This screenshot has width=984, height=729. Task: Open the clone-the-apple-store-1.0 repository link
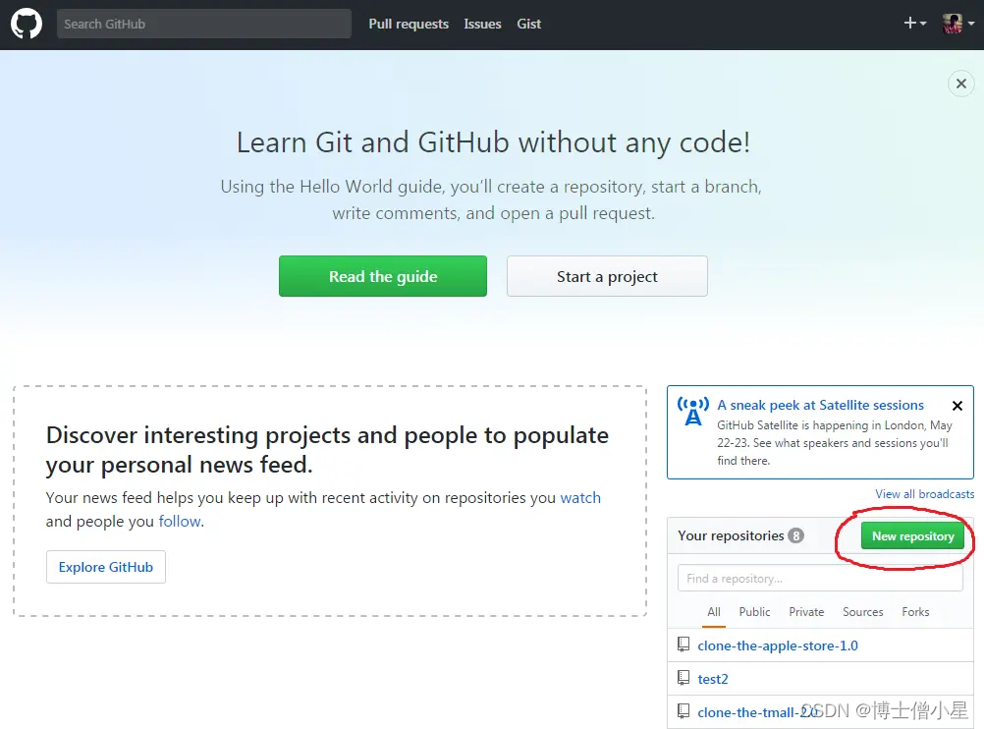(778, 645)
